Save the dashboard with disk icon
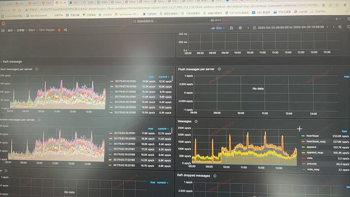 [x=231, y=28]
